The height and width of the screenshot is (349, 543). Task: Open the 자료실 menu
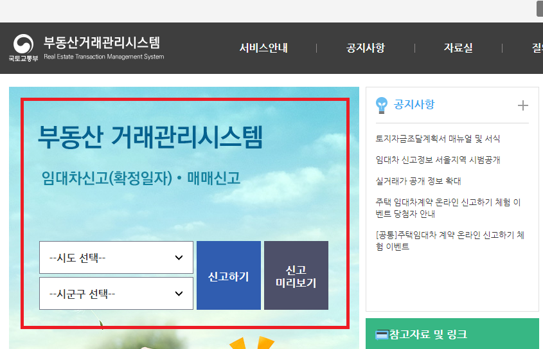click(458, 48)
